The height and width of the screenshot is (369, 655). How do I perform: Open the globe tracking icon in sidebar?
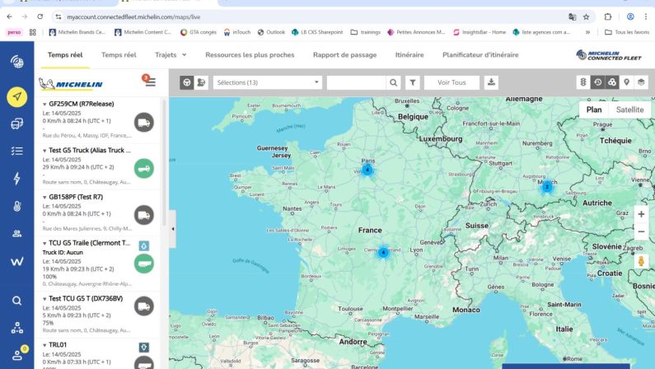coord(16,63)
